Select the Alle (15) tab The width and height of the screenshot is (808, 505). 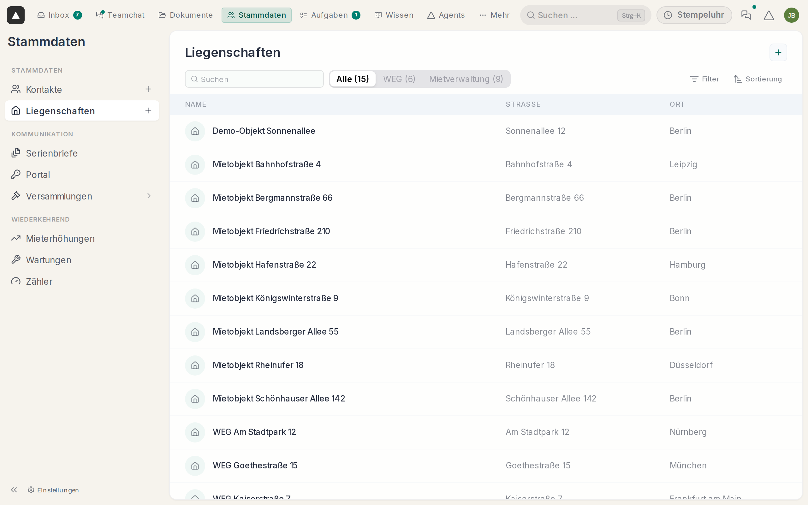click(353, 79)
